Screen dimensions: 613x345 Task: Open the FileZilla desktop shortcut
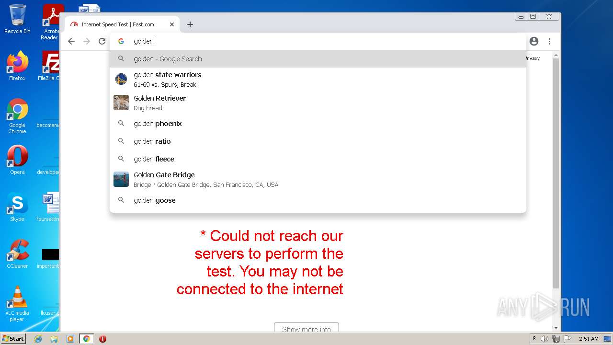click(x=49, y=66)
